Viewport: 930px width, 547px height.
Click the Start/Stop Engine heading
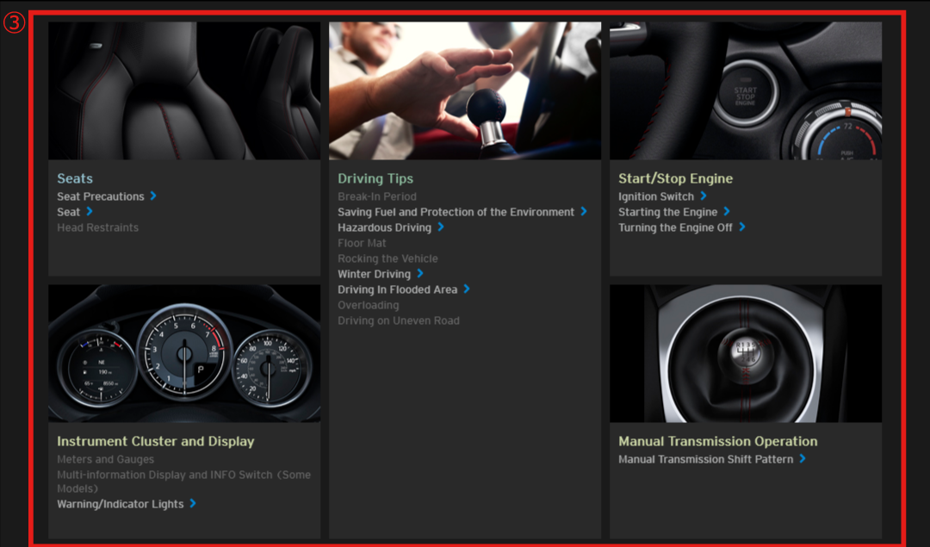coord(675,178)
